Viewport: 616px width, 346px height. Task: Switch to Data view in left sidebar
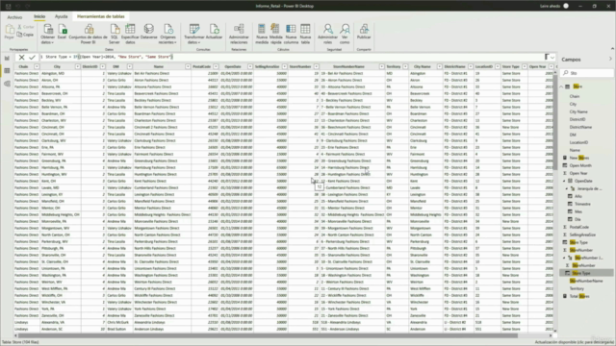[7, 70]
